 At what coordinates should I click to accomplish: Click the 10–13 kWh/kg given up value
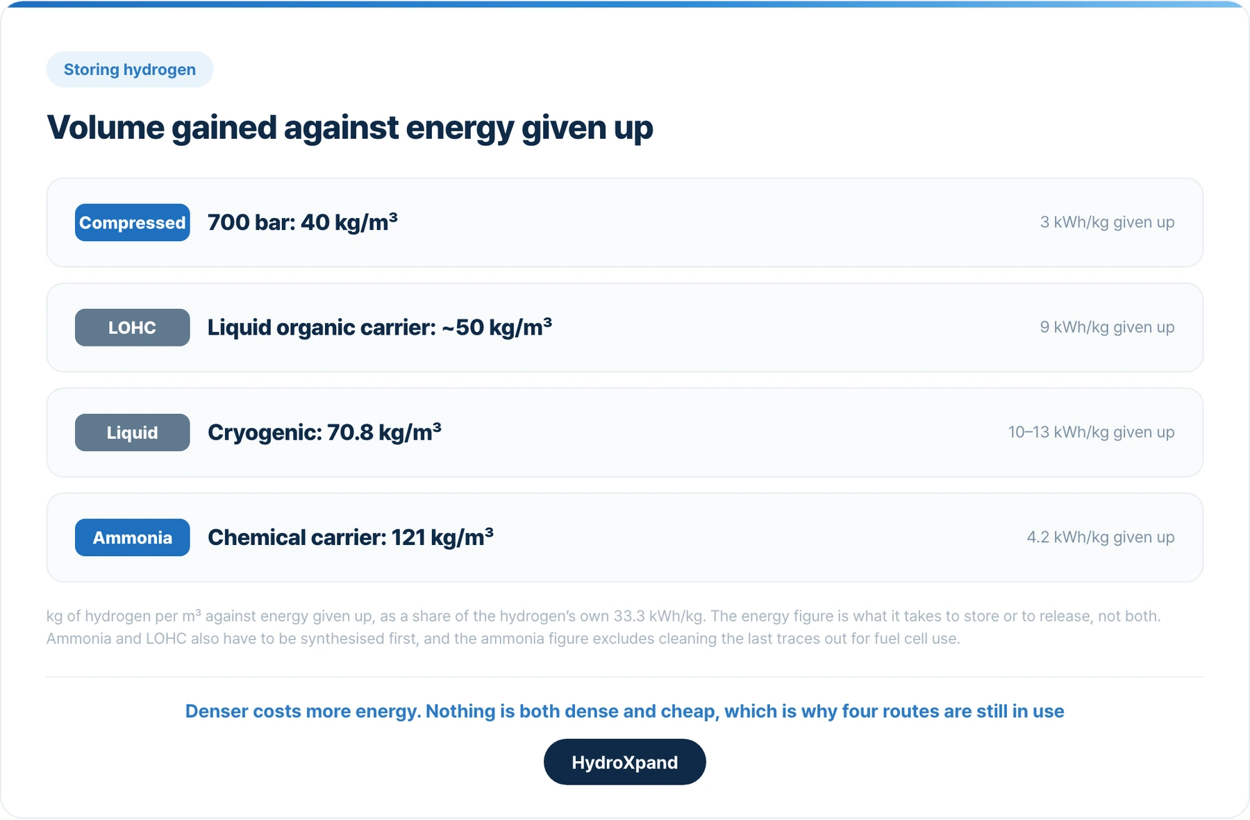(1091, 432)
